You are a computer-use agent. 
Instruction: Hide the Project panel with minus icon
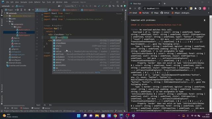(33, 10)
